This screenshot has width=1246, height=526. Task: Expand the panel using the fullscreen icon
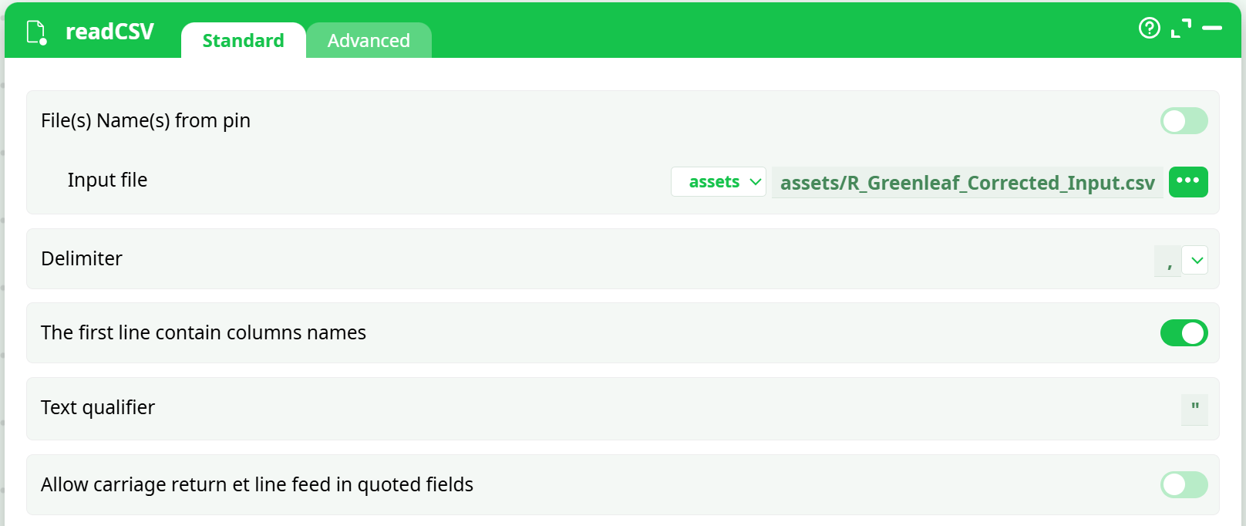coord(1180,29)
